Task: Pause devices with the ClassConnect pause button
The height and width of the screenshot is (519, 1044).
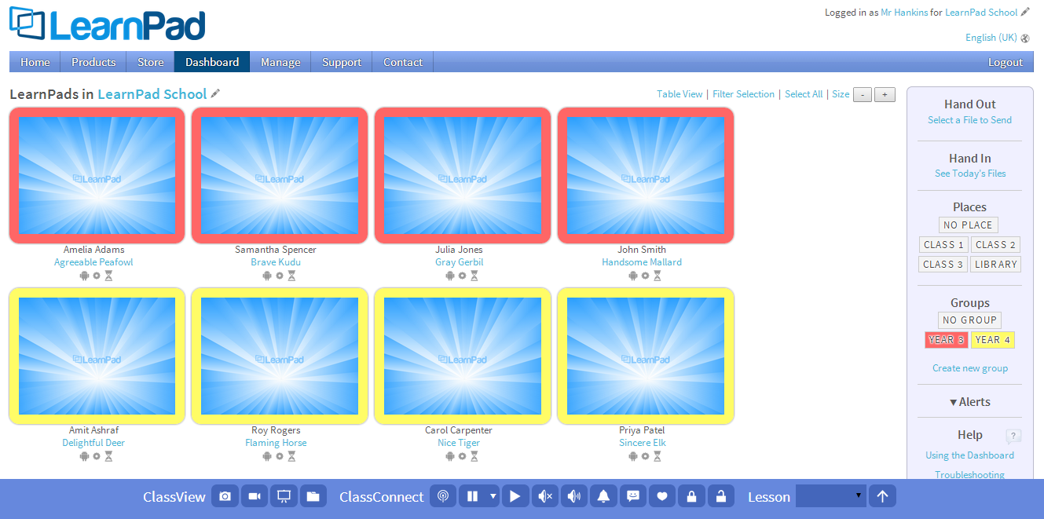Action: (472, 496)
